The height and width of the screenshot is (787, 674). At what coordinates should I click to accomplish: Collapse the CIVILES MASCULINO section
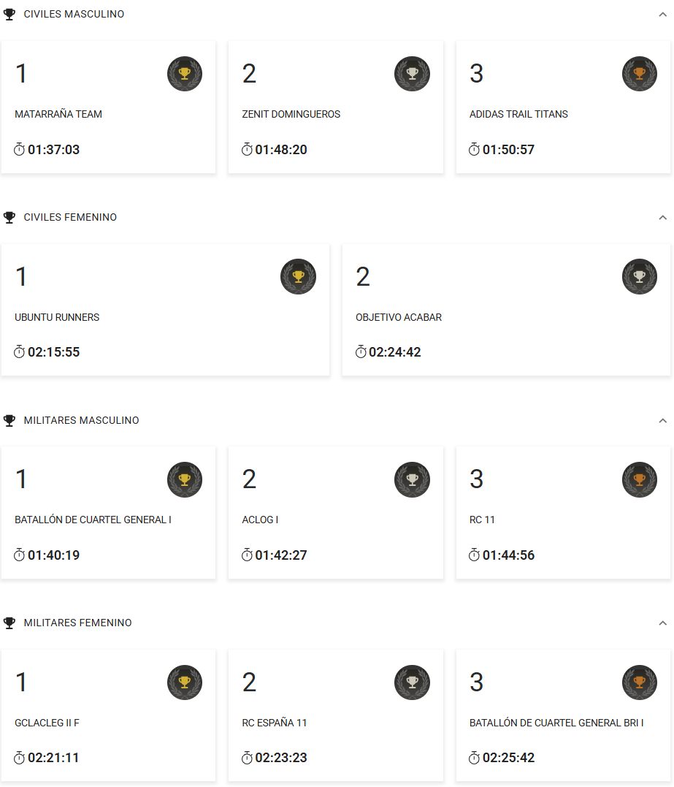tap(662, 15)
